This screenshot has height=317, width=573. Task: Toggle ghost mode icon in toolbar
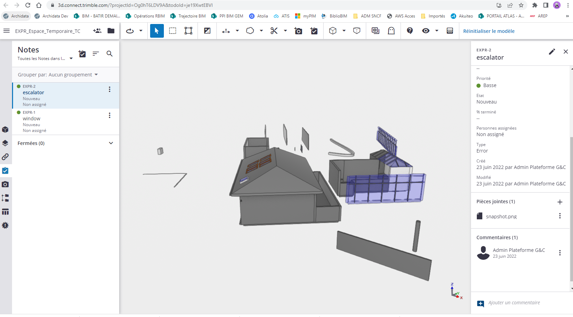[391, 31]
